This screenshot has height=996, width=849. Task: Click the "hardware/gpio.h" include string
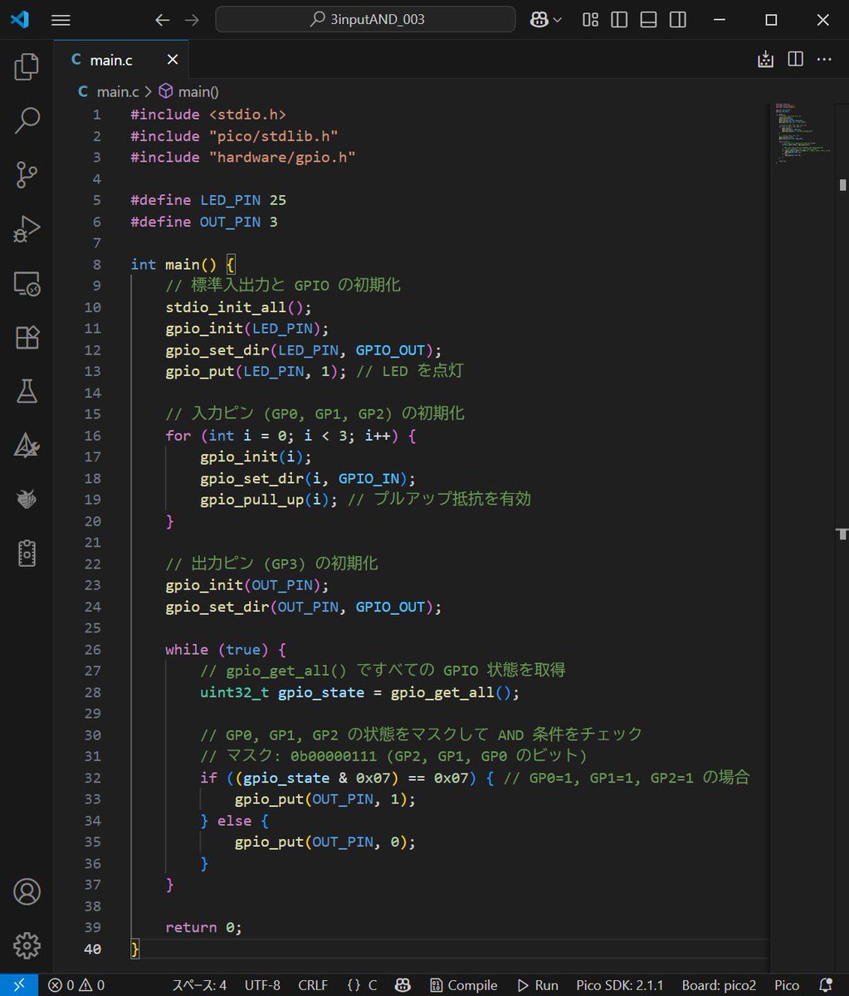pyautogui.click(x=282, y=157)
